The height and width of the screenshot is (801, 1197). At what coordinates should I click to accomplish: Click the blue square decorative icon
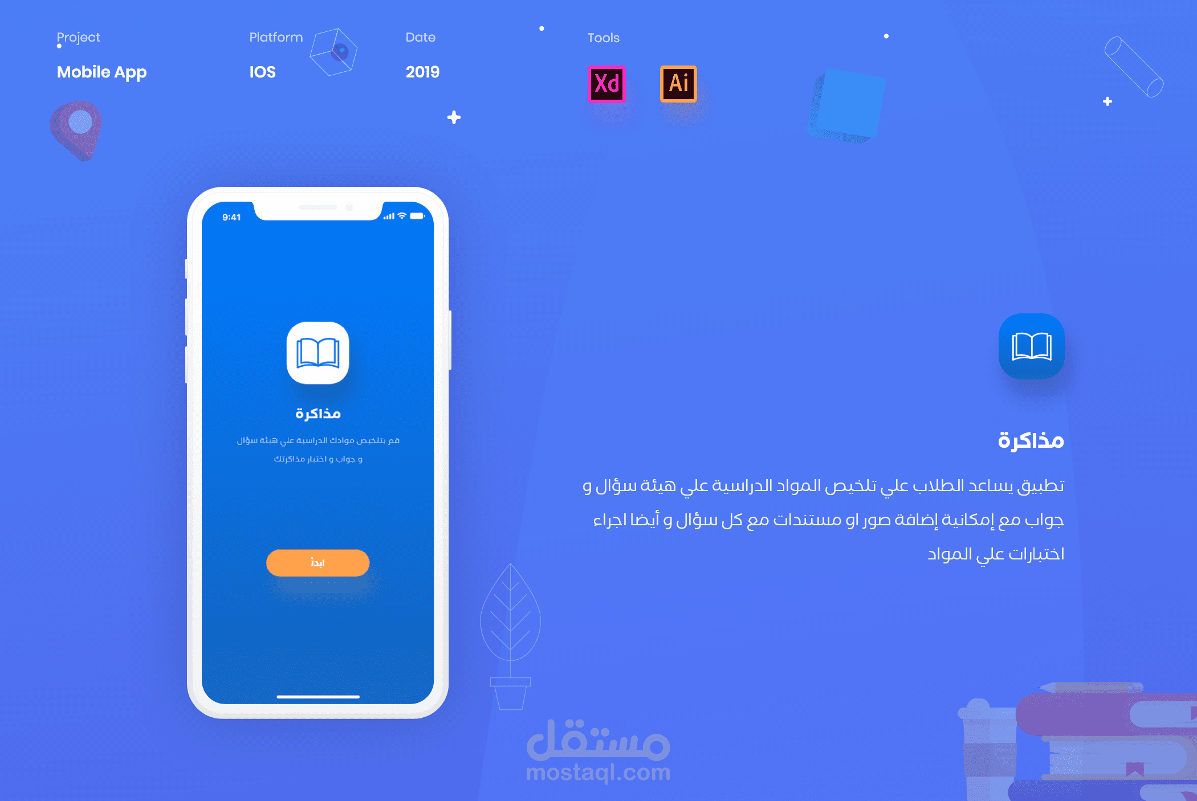click(x=854, y=103)
